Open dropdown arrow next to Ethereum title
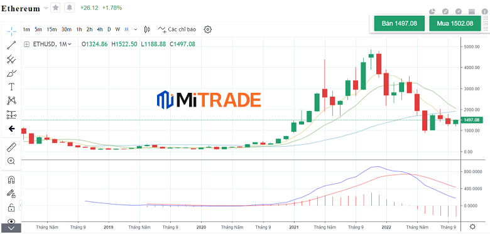The image size is (490, 234). 46,8
